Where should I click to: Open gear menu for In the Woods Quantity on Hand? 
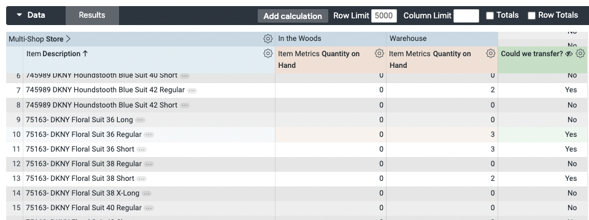[x=379, y=54]
